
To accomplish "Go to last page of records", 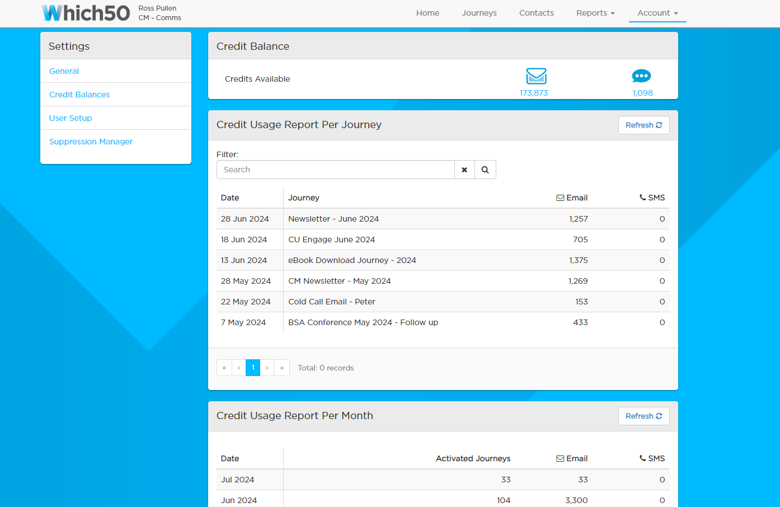I will click(x=282, y=368).
